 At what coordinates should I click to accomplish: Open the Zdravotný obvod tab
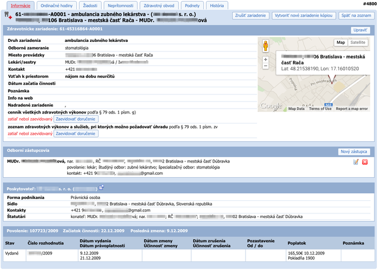tap(159, 5)
